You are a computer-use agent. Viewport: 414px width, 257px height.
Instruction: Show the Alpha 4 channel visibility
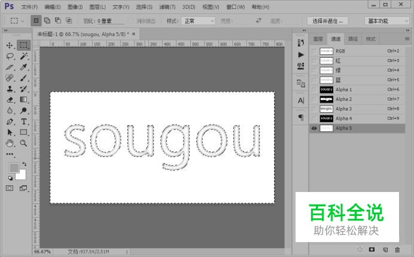tap(314, 119)
